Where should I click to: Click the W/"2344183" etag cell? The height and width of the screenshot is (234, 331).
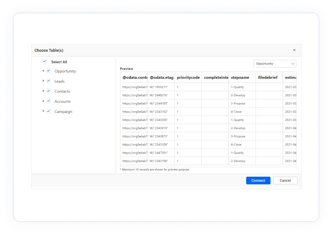coord(161,103)
